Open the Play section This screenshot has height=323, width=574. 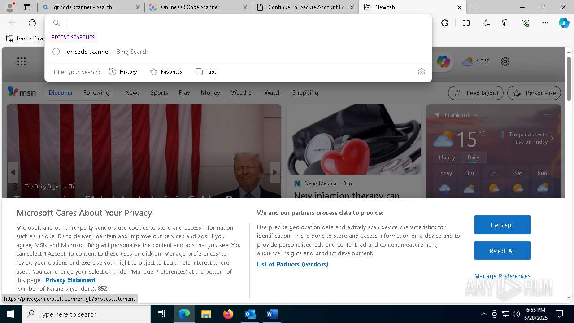click(x=184, y=92)
